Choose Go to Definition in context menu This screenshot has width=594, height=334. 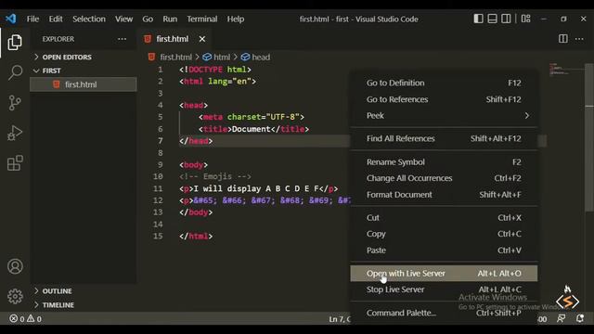point(444,83)
